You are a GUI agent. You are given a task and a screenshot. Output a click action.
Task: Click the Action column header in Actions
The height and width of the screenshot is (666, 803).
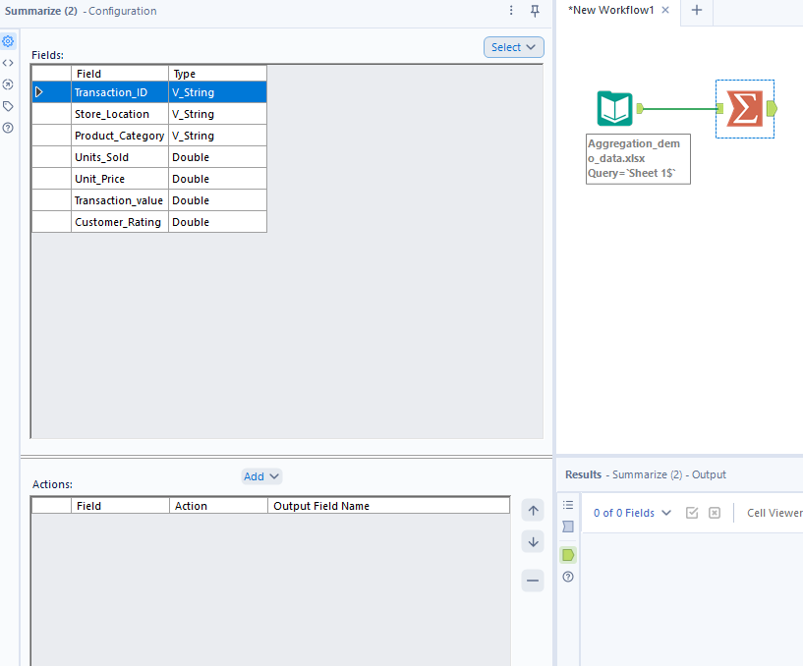(x=218, y=506)
